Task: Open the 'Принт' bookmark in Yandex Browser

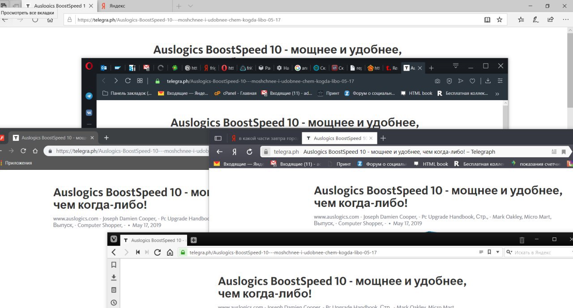Action: (340, 164)
